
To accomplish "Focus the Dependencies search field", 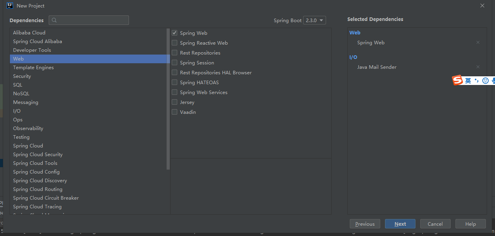I will (89, 20).
